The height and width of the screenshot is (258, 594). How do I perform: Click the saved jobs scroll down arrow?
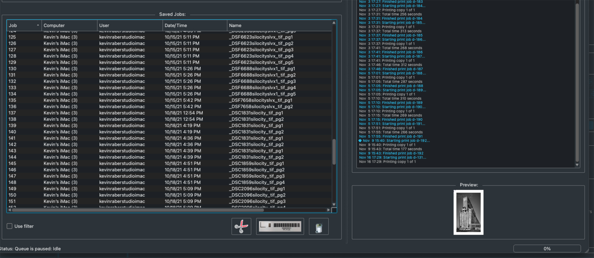334,204
